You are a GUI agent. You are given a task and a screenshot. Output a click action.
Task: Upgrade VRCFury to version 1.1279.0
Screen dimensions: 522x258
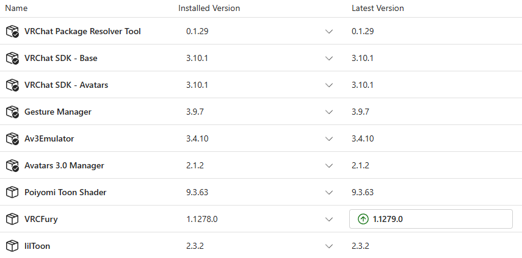[430, 219]
